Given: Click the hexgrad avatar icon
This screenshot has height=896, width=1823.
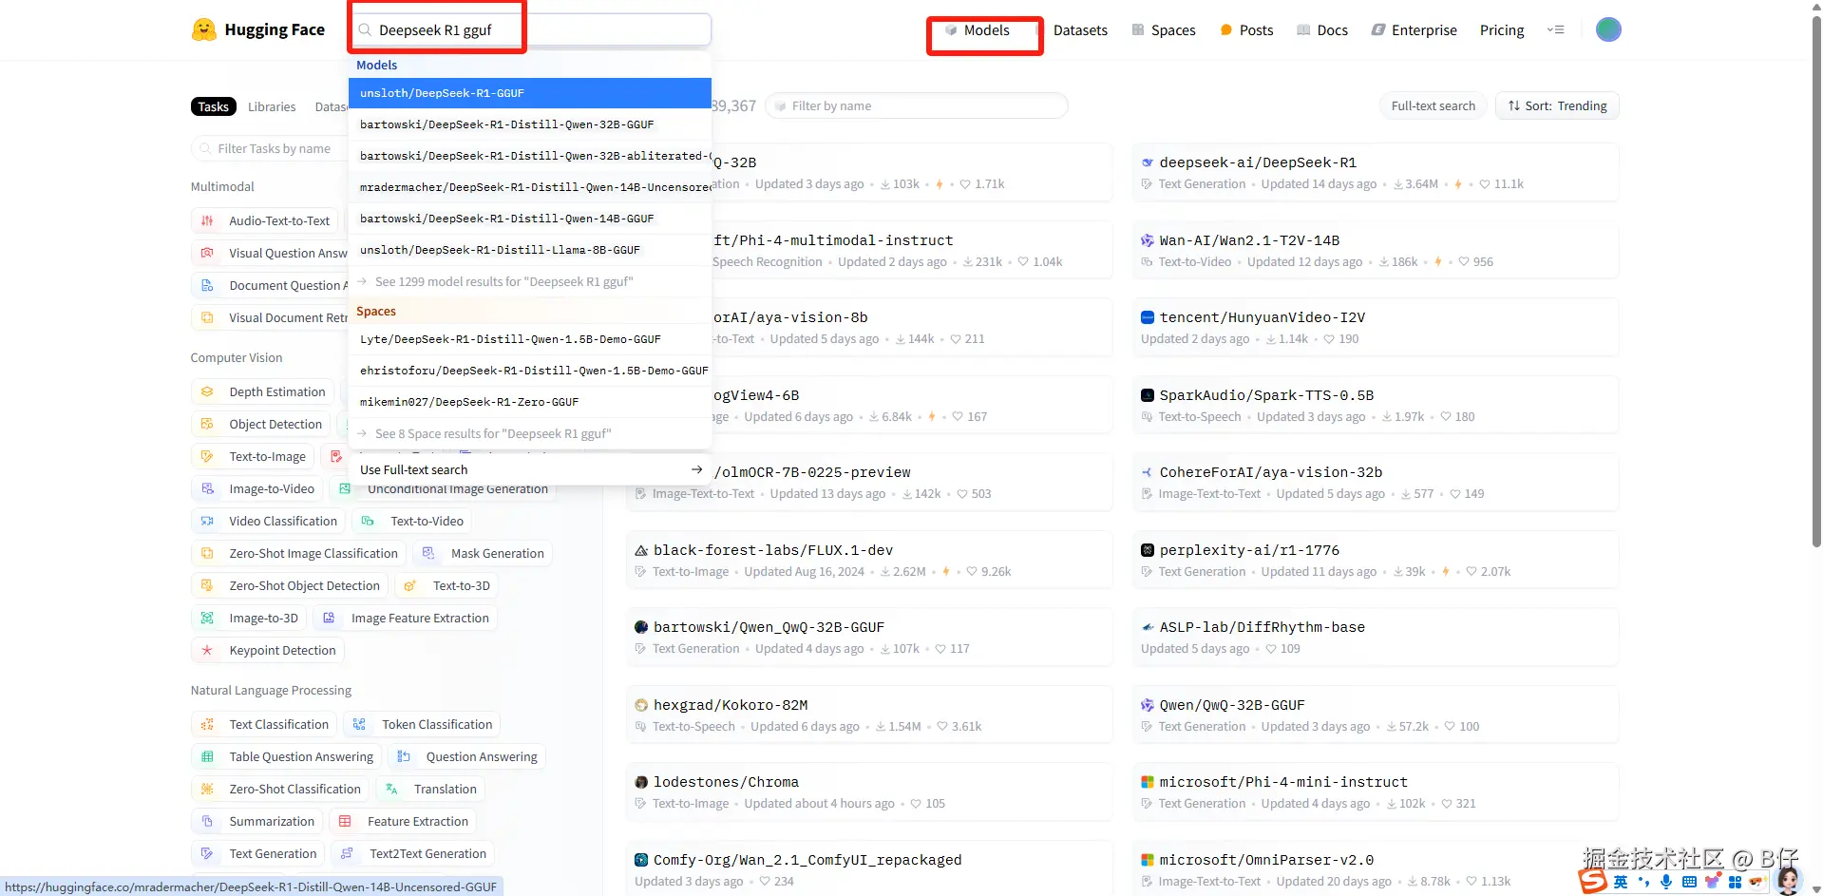Looking at the screenshot, I should point(641,705).
